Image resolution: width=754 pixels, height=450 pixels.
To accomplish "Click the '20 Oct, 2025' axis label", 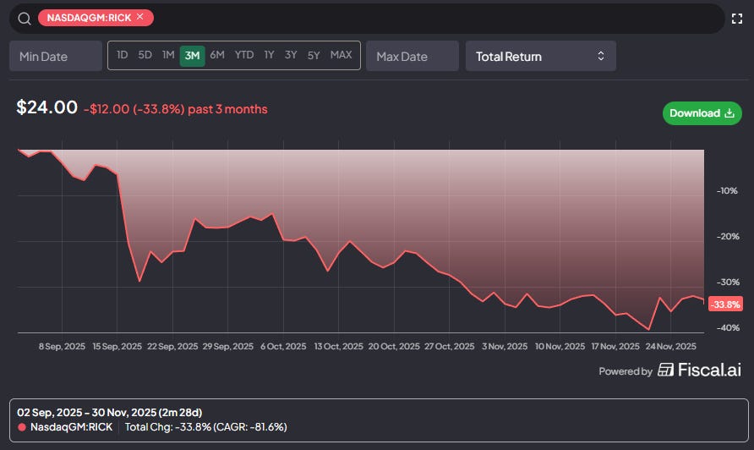I will 394,347.
